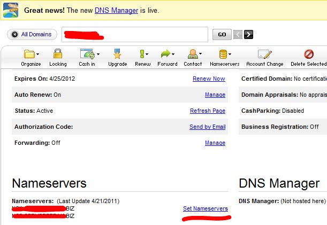Click the Renew Now link
This screenshot has width=327, height=225.
tap(209, 79)
